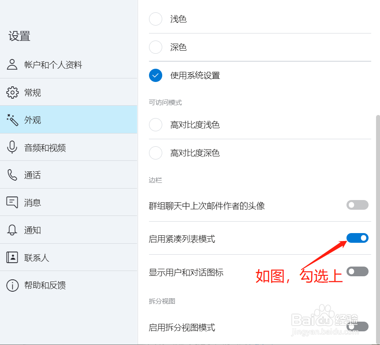Click the 高对比度浅色 label text
This screenshot has height=345, width=380.
point(195,125)
